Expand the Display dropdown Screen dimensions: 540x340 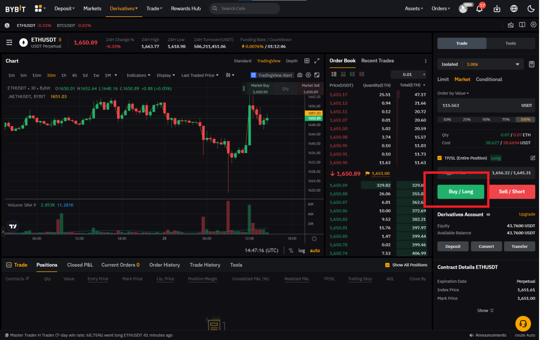(x=166, y=75)
